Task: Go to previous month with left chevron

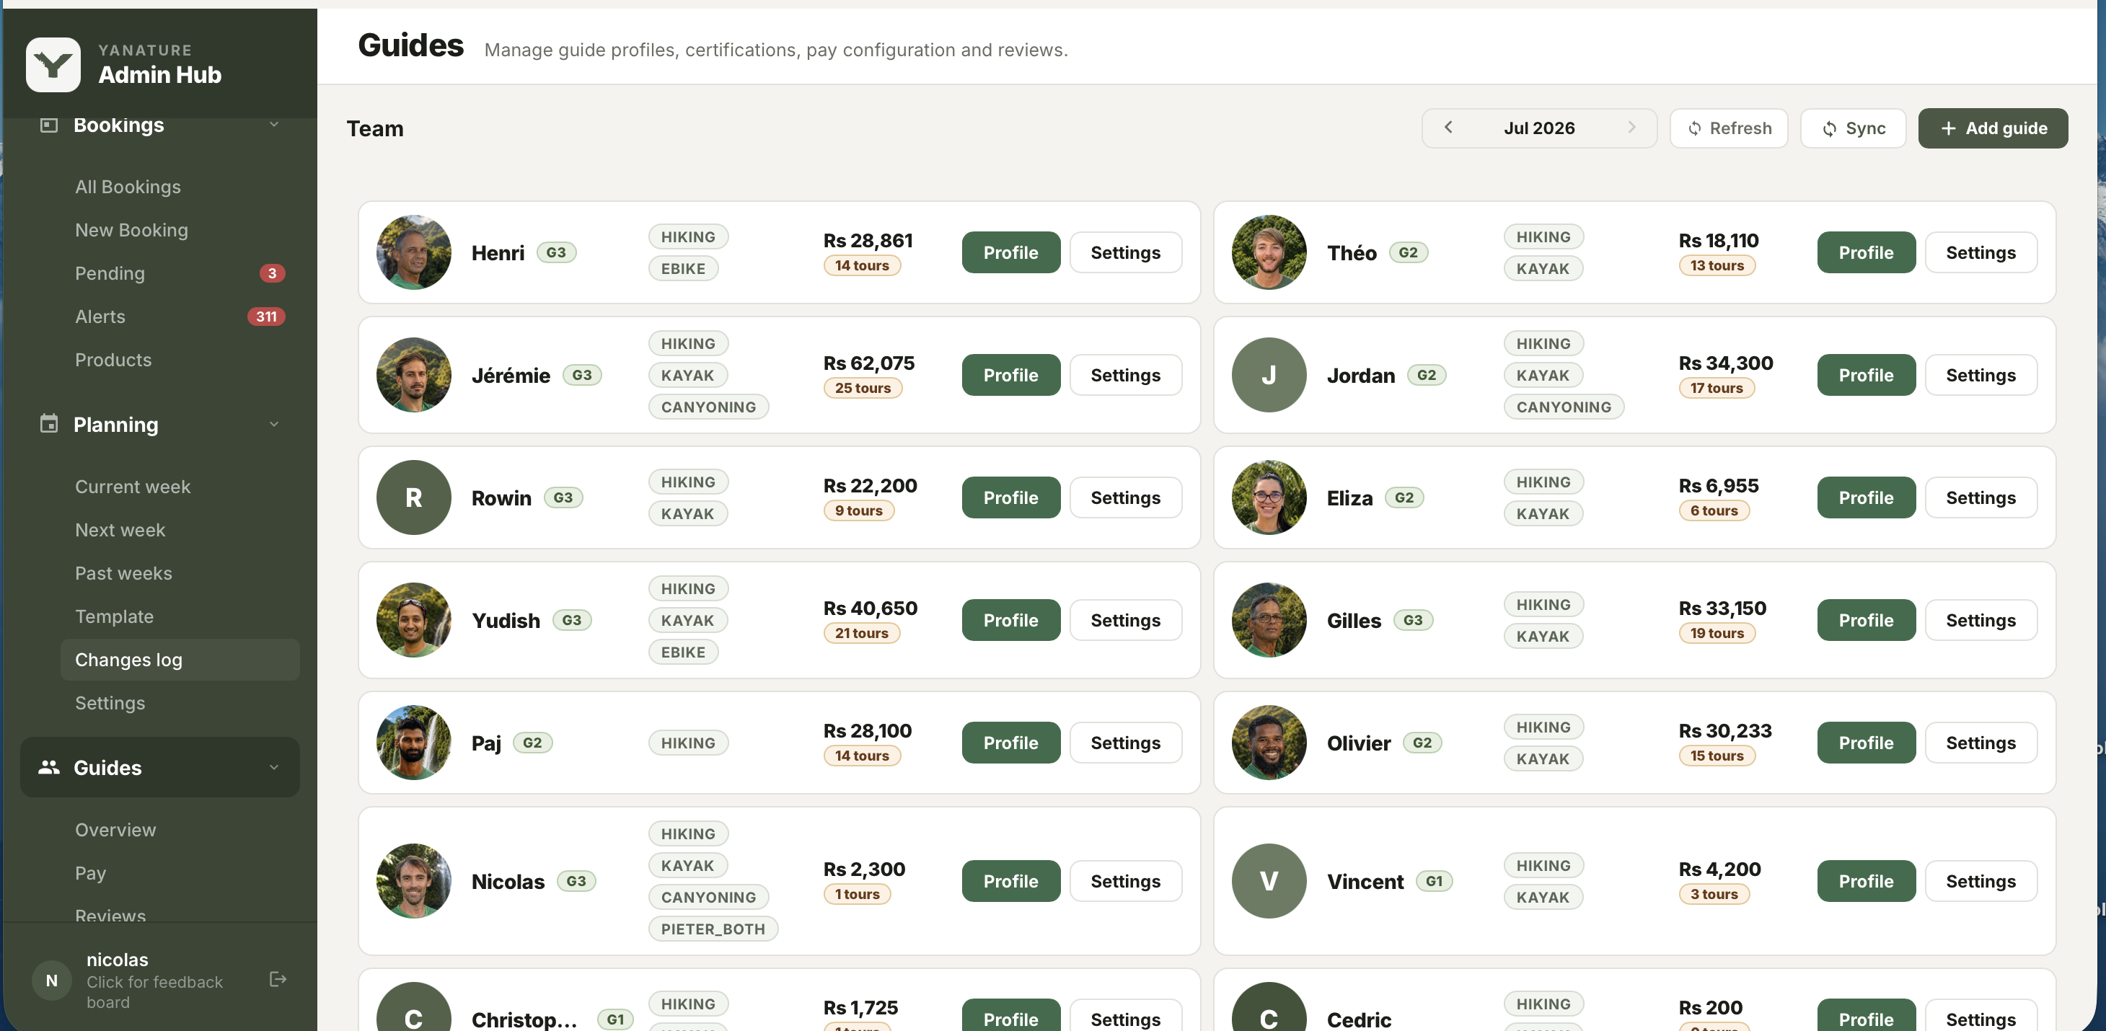Action: click(1448, 128)
